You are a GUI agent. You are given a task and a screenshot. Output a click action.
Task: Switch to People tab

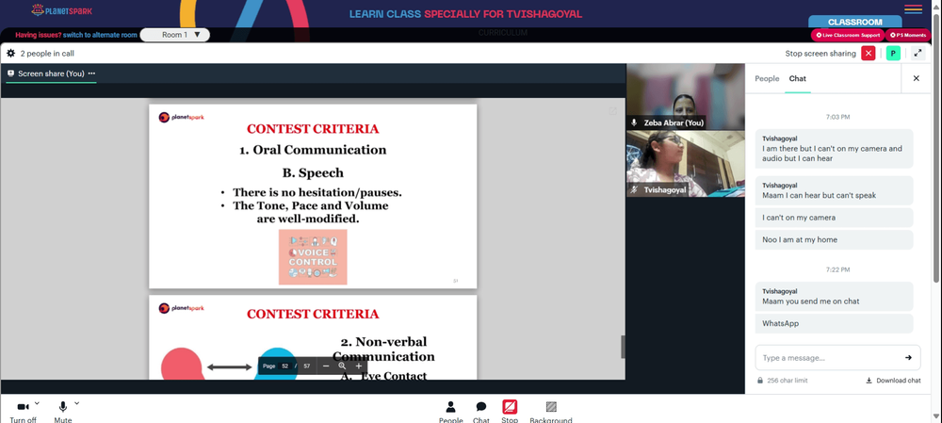coord(767,79)
